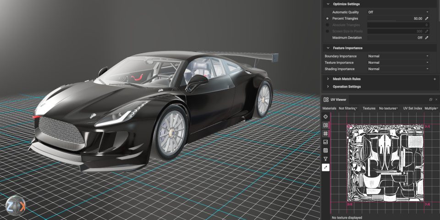440x220 pixels.
Task: Toggle the checkerboard pattern icon
Action: click(325, 150)
